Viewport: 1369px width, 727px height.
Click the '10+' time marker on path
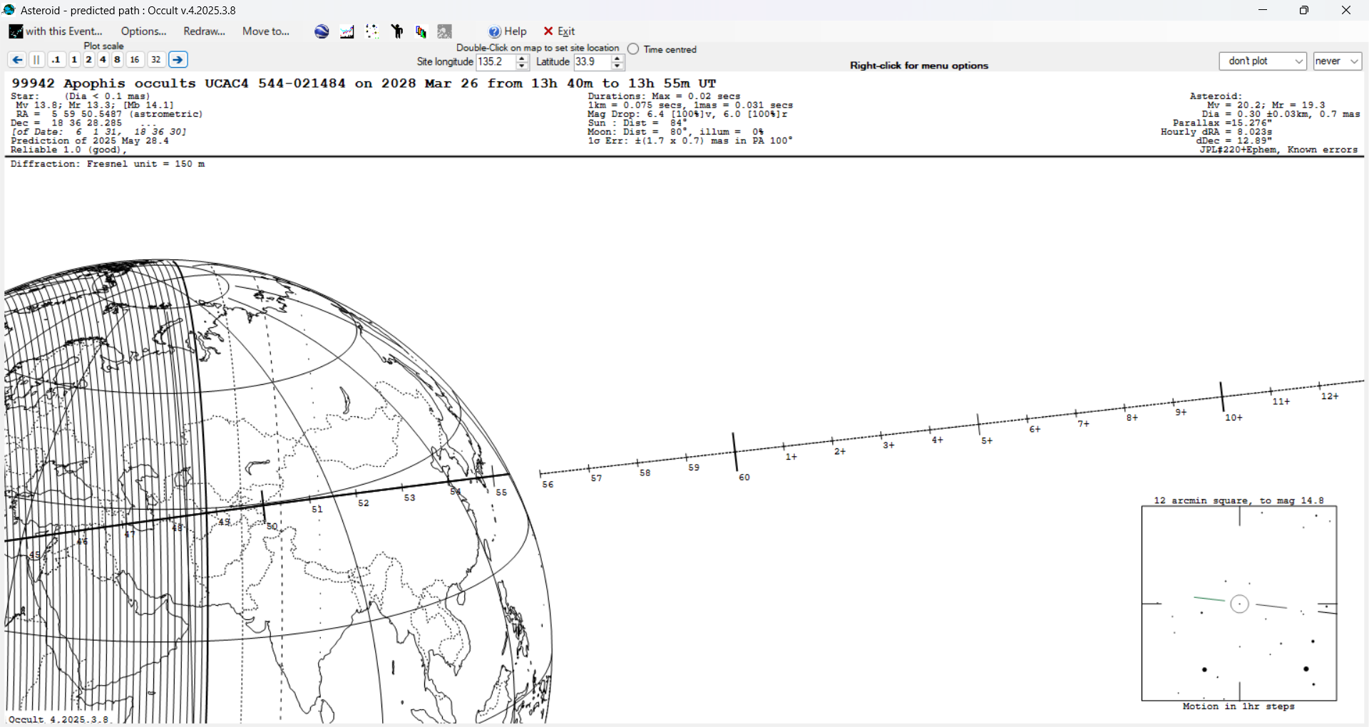pyautogui.click(x=1234, y=418)
